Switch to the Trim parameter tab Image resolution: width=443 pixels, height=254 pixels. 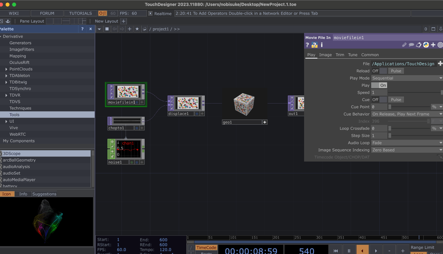tap(340, 55)
